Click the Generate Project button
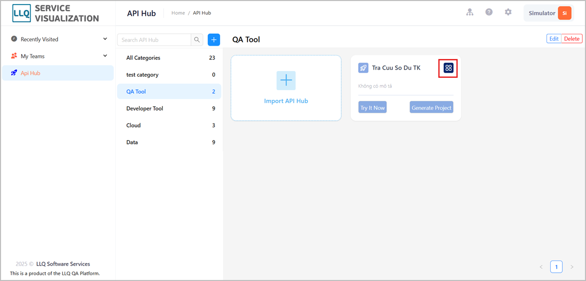Image resolution: width=586 pixels, height=281 pixels. coord(432,107)
